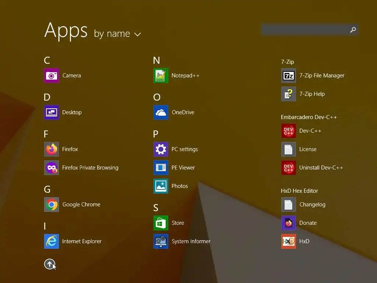377x283 pixels.
Task: Click the HxD Hex Editor group header
Action: (x=299, y=191)
